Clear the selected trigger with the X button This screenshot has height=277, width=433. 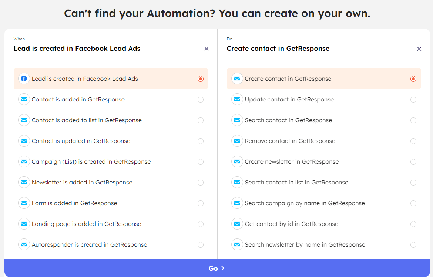(x=206, y=49)
